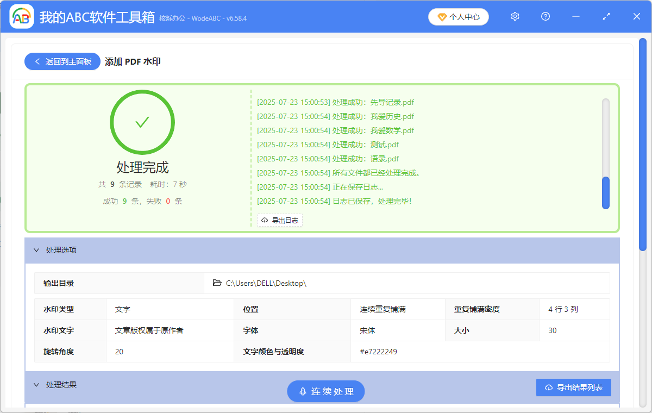The image size is (652, 413).
Task: Return to main panel with 返回到主面板
Action: (x=62, y=61)
